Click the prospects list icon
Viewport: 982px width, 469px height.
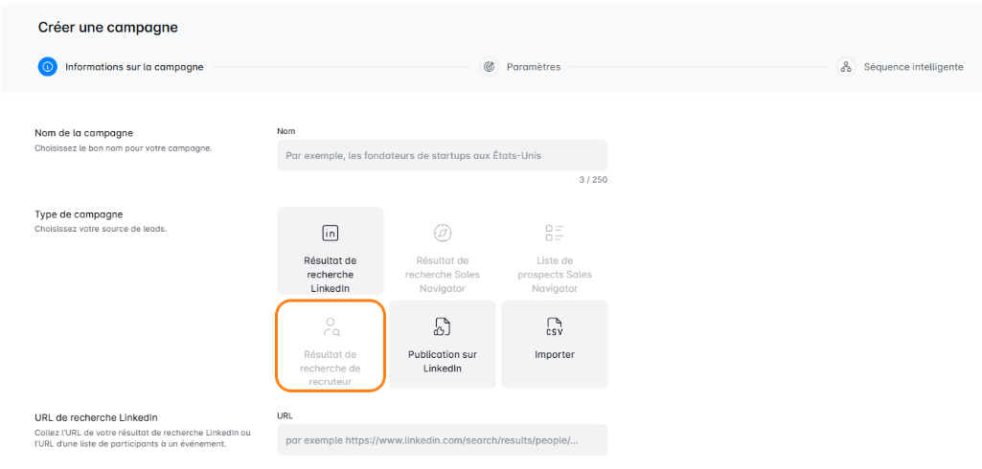(x=554, y=234)
